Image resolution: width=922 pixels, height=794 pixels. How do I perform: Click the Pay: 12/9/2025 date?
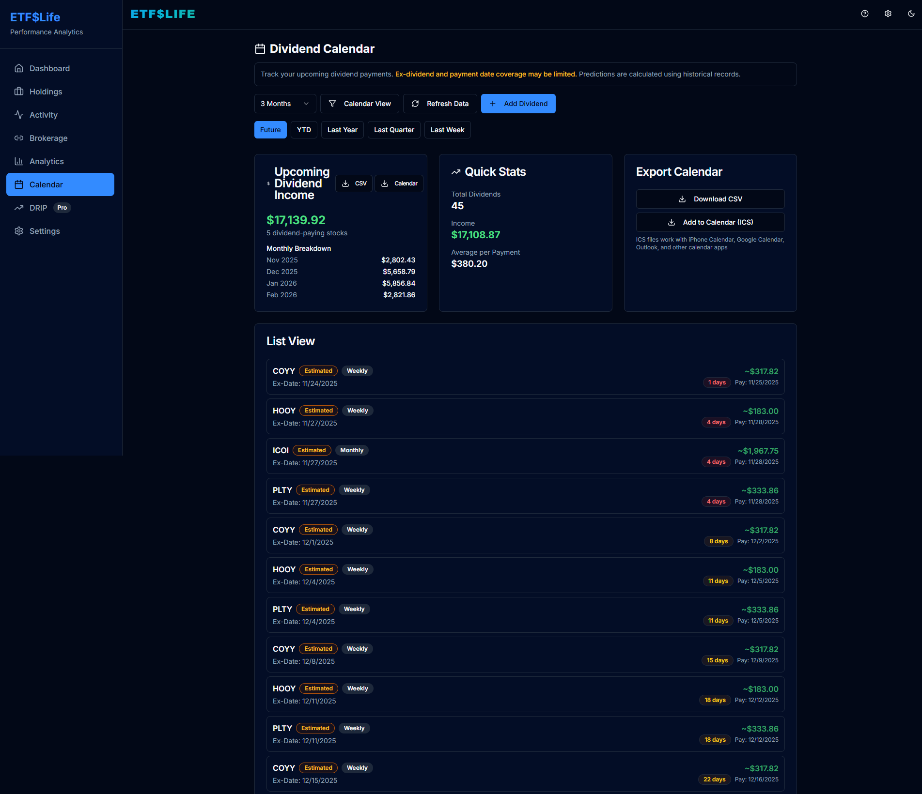pos(758,660)
